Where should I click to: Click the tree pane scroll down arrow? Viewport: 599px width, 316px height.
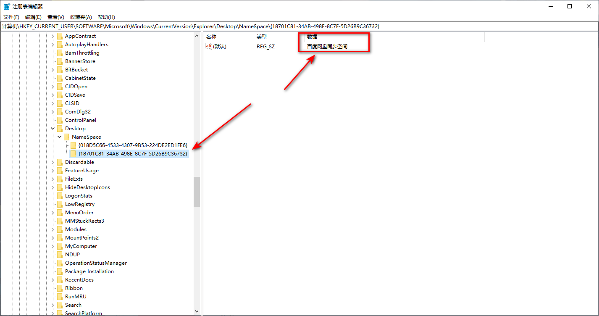[197, 311]
